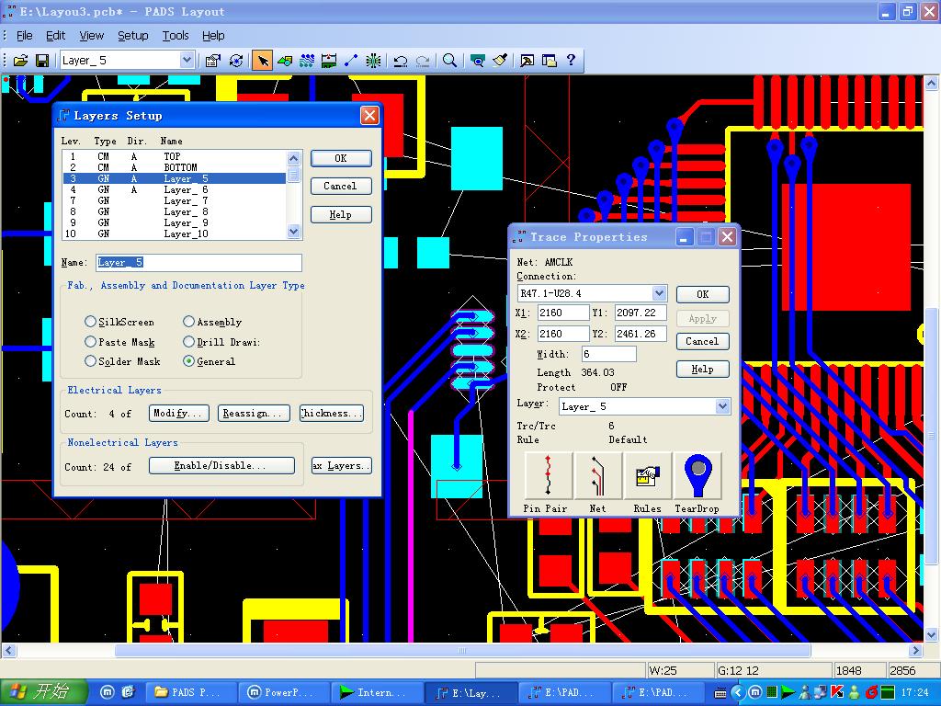Open the Connection R47.1-U28.4 dropdown

pos(659,293)
